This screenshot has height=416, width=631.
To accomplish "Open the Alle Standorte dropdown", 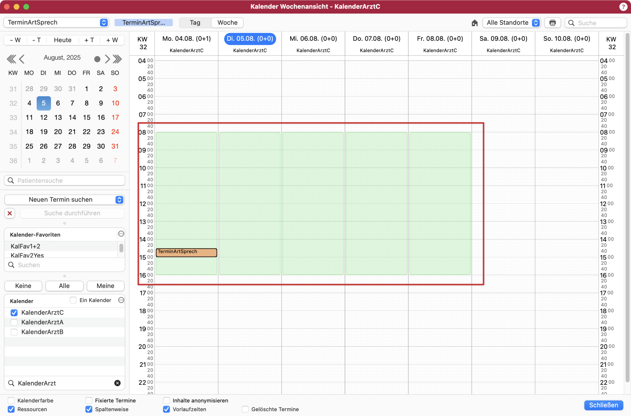I will pyautogui.click(x=511, y=23).
